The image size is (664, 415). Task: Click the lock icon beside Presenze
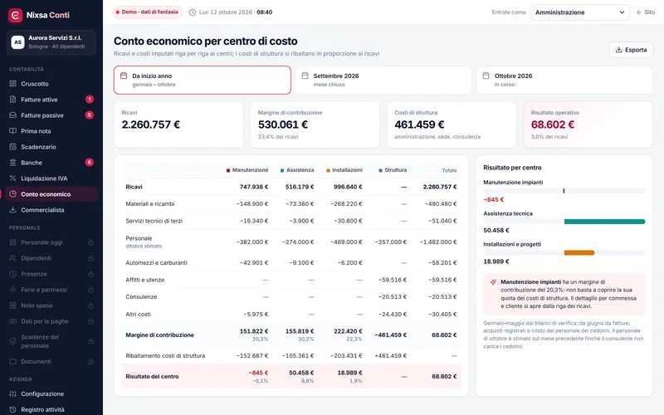click(x=90, y=274)
